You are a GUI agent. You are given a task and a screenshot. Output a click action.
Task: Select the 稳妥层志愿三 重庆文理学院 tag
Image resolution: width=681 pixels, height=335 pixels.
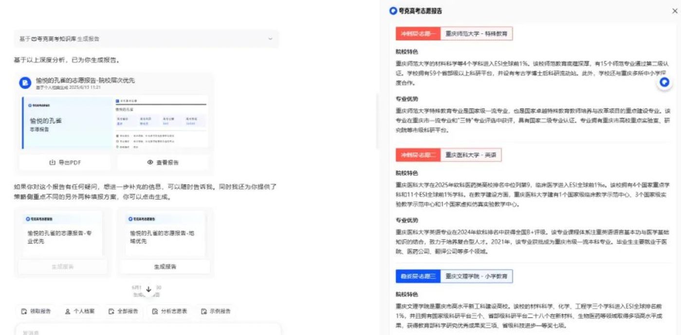pos(454,277)
